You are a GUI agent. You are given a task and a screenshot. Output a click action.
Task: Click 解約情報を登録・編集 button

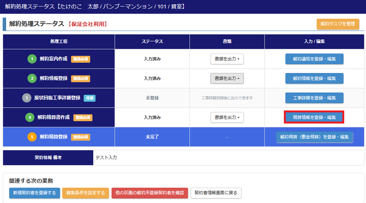(x=314, y=78)
